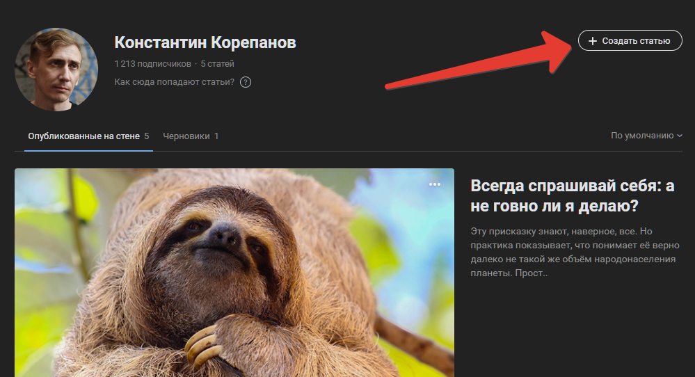Open help icon next to Как сюда попадают статьи

pyautogui.click(x=246, y=82)
